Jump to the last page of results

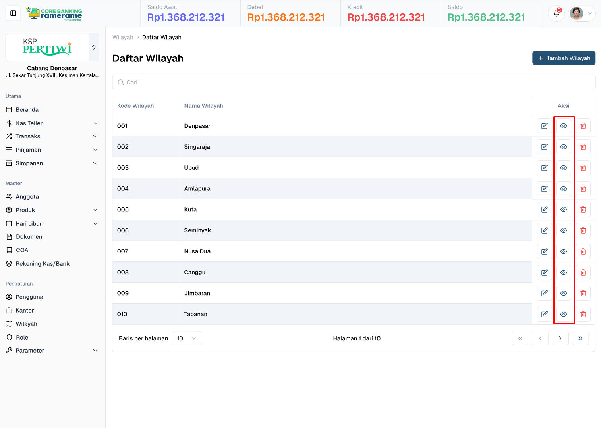coord(580,338)
